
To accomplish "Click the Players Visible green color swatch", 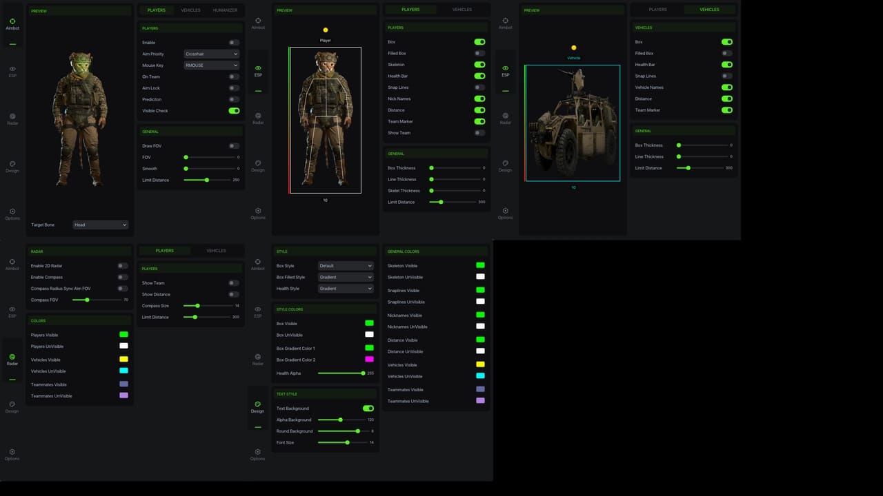I will 123,335.
